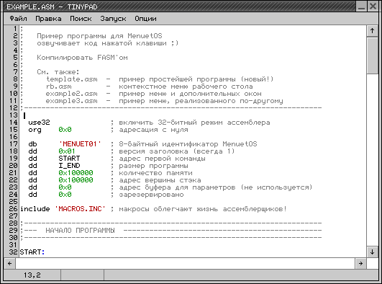This screenshot has width=382, height=284.
Task: Open the Правка menu
Action: click(48, 19)
